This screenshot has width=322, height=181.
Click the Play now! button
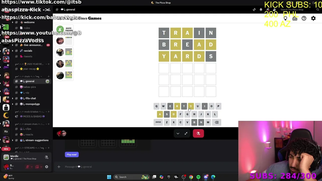tap(72, 155)
